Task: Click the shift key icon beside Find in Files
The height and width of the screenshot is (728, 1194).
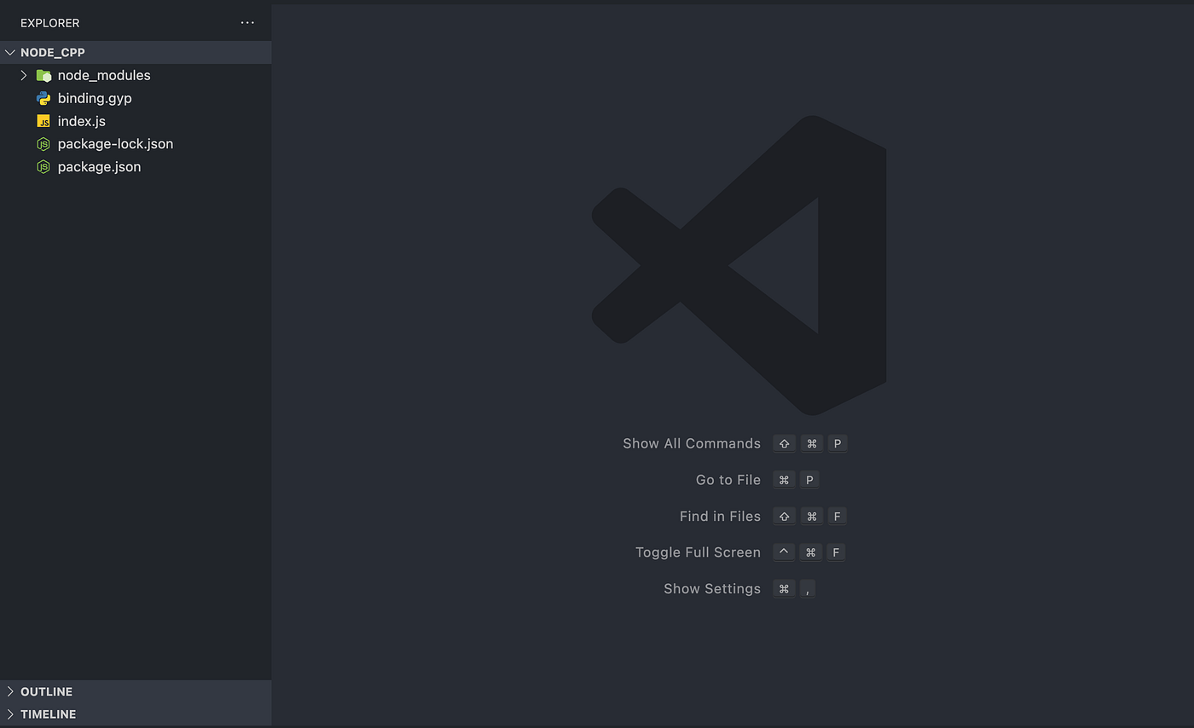Action: tap(783, 516)
